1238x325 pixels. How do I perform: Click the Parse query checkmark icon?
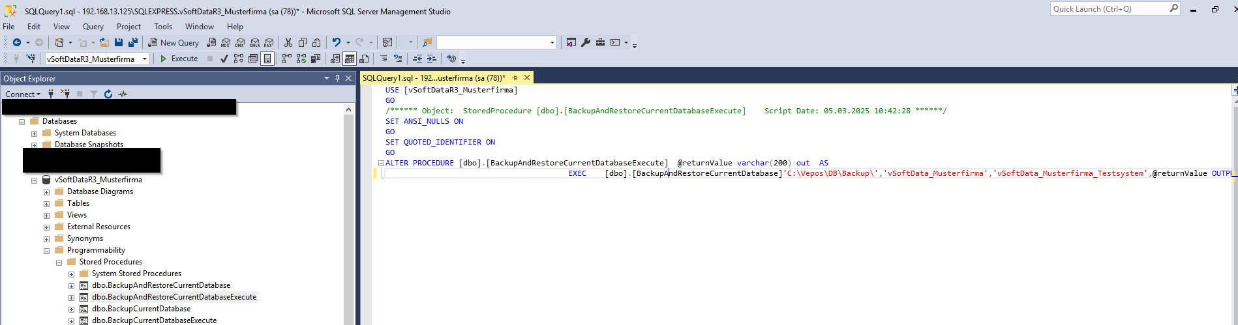tap(224, 59)
